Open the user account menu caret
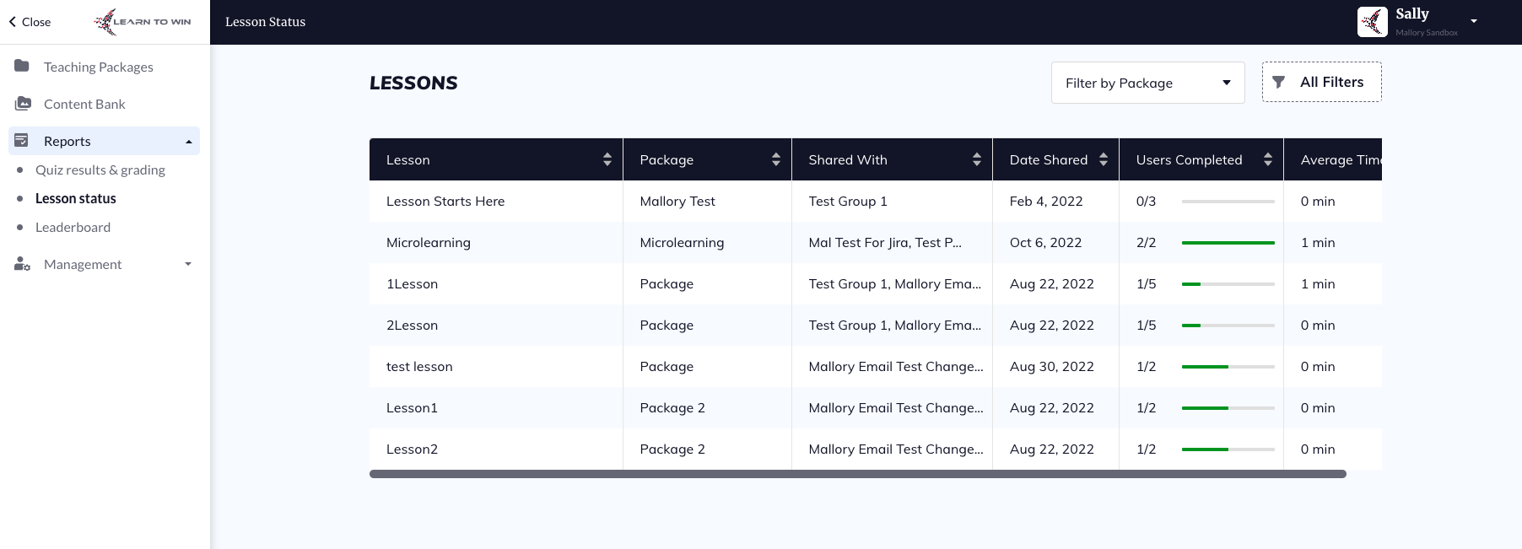Screen dimensions: 1522x549 (1474, 21)
